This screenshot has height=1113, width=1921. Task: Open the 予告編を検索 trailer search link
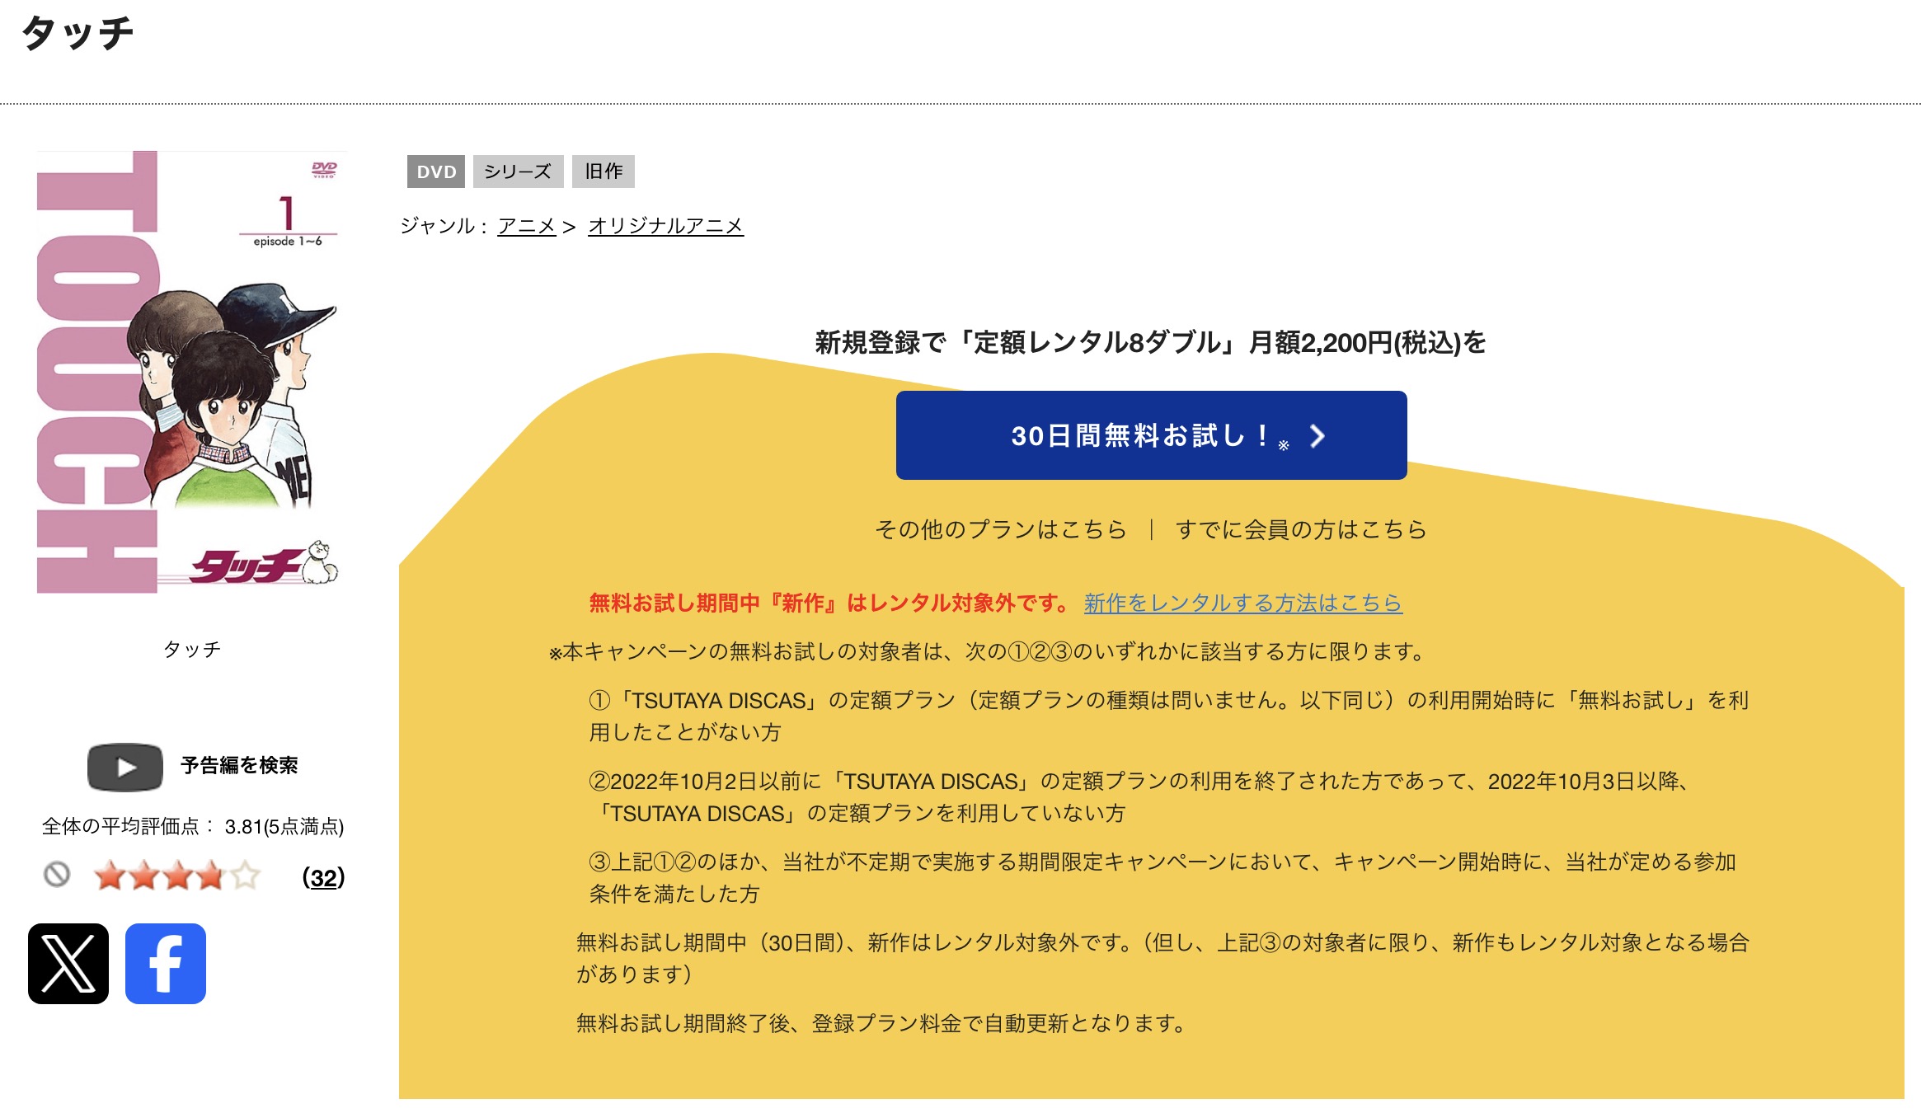pos(239,766)
